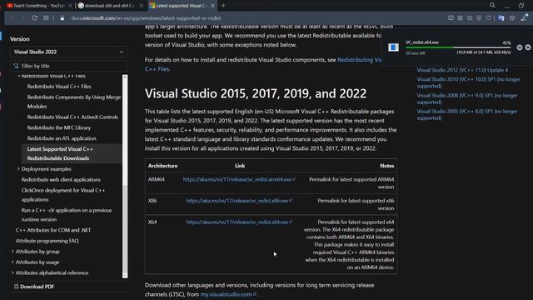533x300 pixels.
Task: Open Redistribute Visual C++ Files article
Action: (x=59, y=87)
